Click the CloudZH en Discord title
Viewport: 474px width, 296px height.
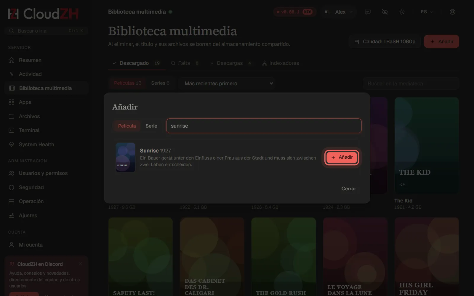pyautogui.click(x=40, y=264)
